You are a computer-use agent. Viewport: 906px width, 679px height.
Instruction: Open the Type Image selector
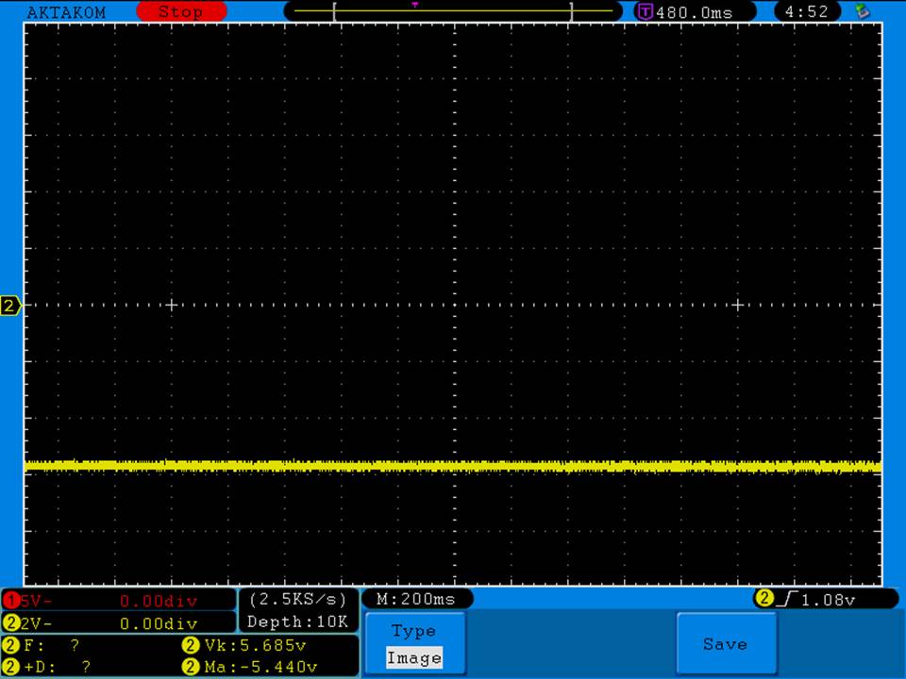414,644
